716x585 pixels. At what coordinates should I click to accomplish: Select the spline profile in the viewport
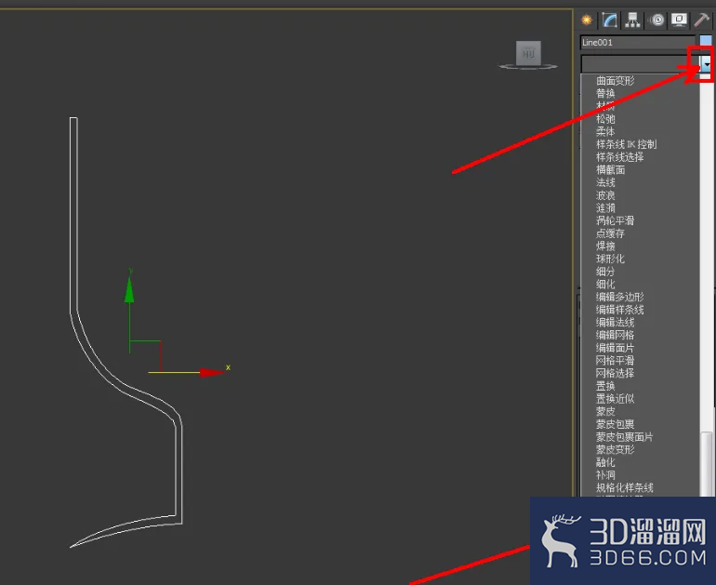73,215
